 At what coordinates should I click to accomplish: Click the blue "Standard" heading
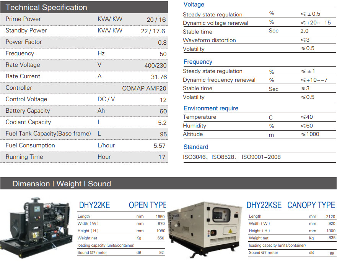[196, 147]
